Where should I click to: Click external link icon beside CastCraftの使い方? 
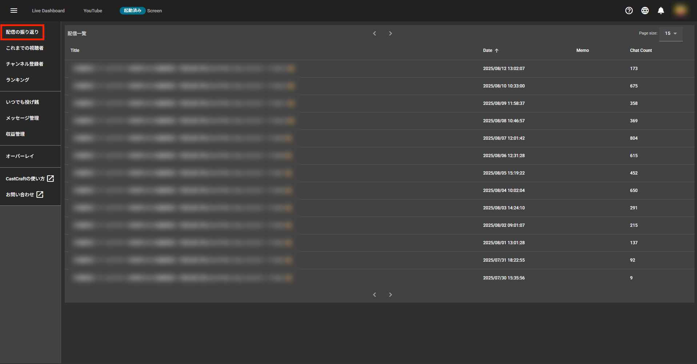[x=51, y=179]
